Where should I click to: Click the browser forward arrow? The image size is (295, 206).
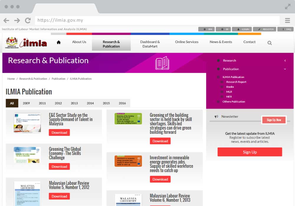[17, 20]
